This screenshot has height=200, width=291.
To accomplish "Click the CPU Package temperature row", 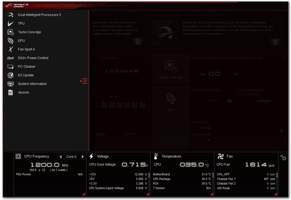I will tap(182, 179).
